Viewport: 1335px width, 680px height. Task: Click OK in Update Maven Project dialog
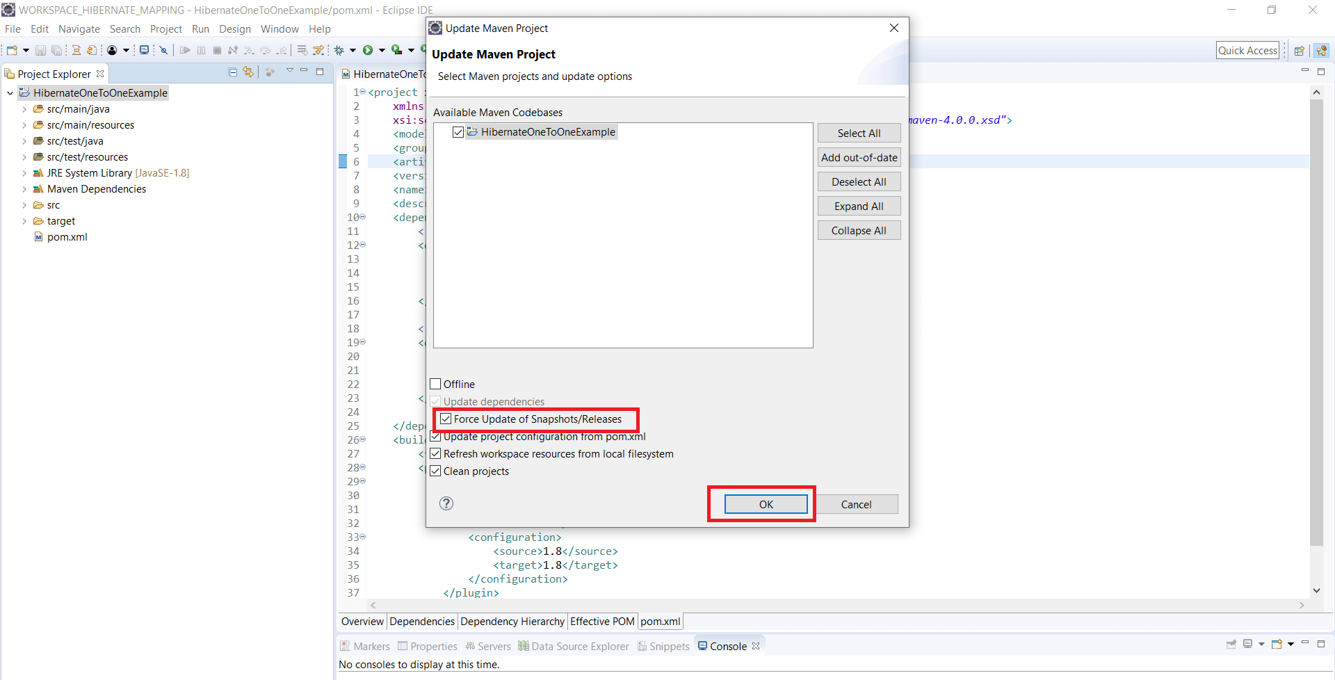766,504
